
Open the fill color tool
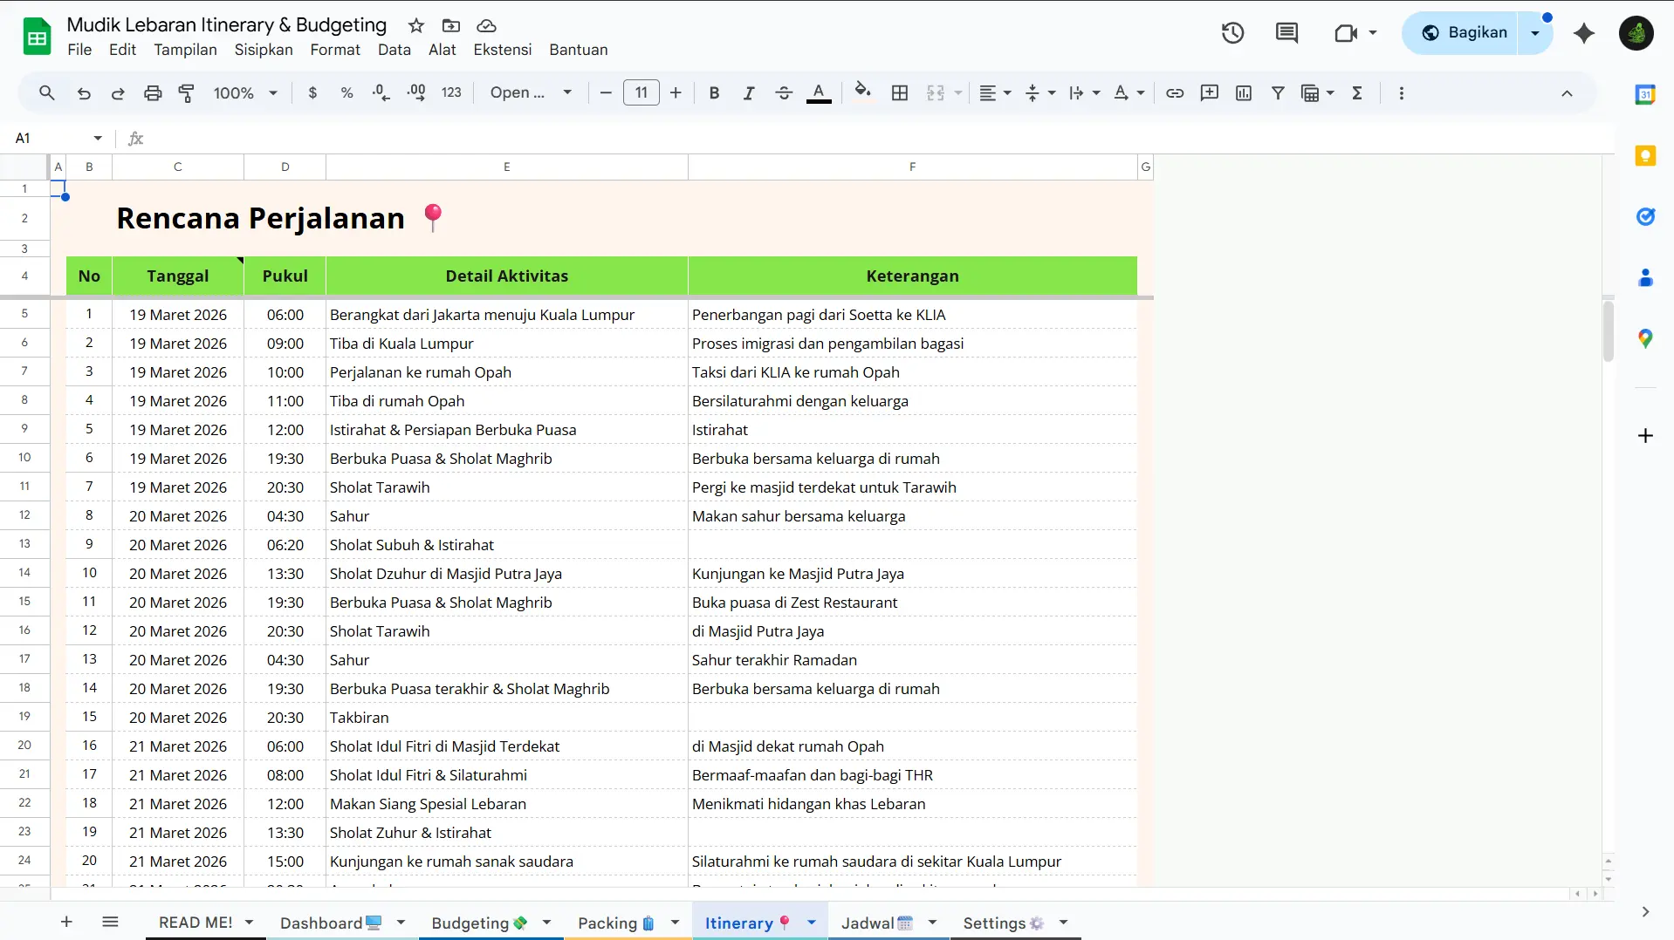click(x=862, y=92)
